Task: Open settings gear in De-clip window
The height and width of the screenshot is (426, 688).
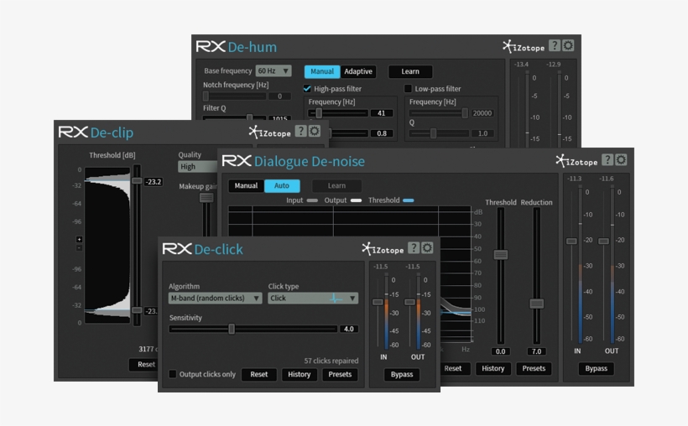Action: [314, 131]
